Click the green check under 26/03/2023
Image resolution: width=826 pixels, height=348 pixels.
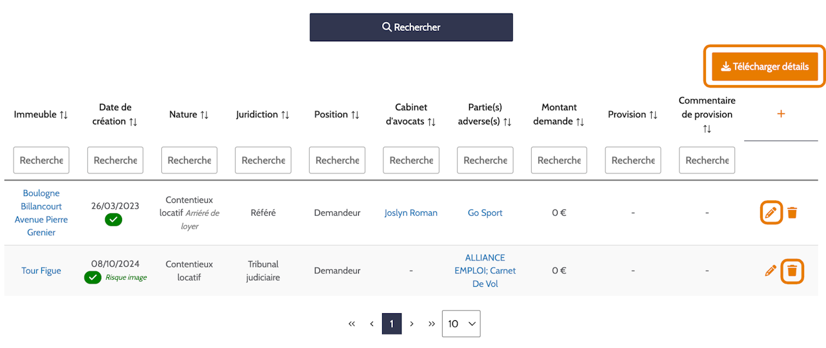tap(114, 220)
